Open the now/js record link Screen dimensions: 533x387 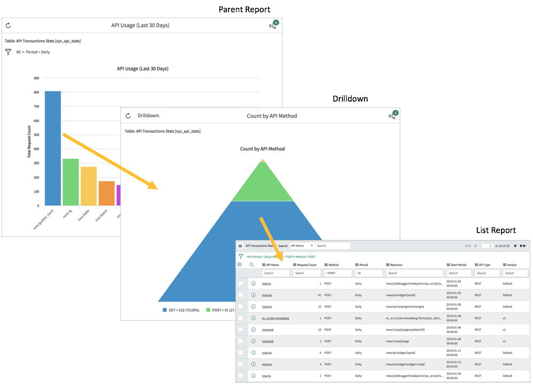(266, 283)
